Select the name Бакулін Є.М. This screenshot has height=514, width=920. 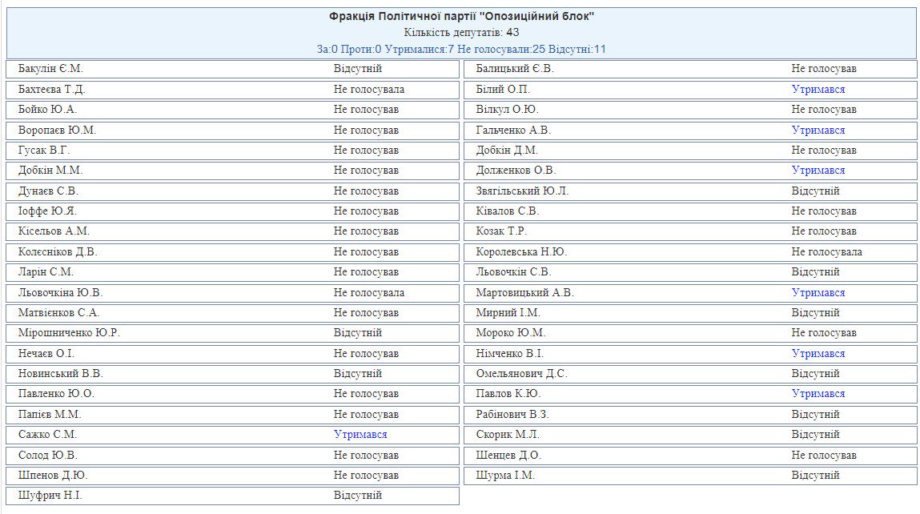50,69
